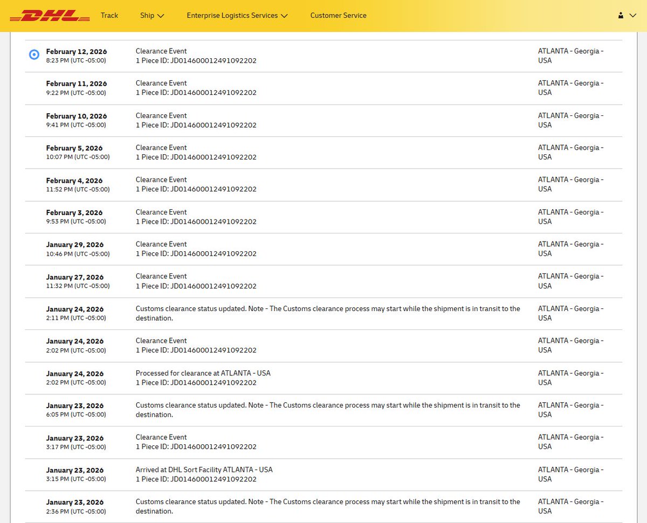Click Clearance Event text for February 10
The height and width of the screenshot is (523, 647).
click(x=161, y=115)
